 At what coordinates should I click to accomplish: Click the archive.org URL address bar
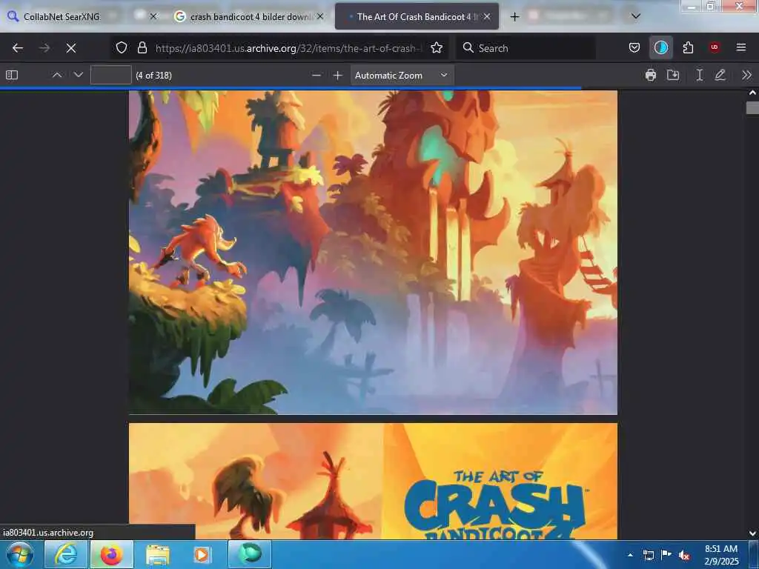(288, 48)
